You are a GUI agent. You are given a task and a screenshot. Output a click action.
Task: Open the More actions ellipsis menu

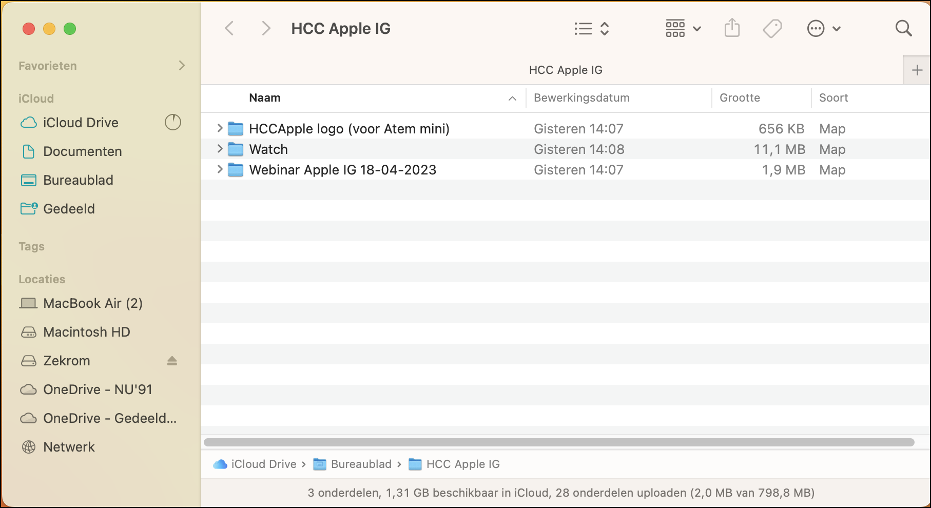(824, 29)
